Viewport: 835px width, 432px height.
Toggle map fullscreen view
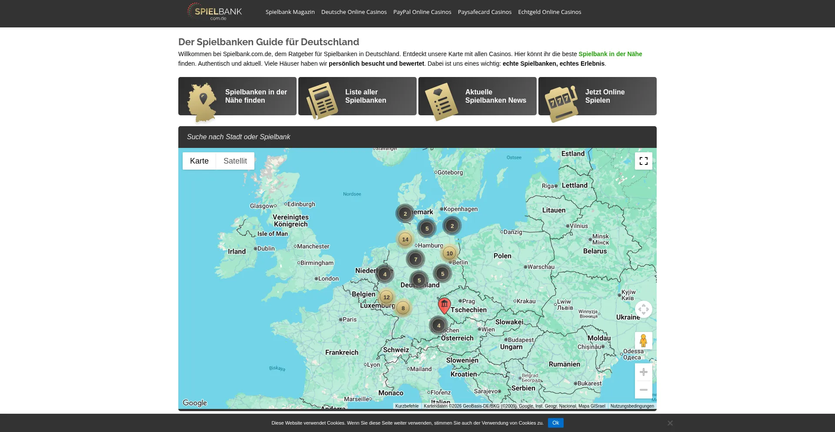[644, 161]
